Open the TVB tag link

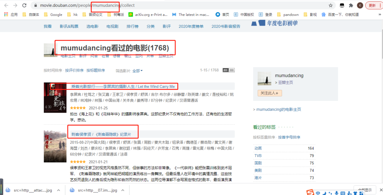(x=258, y=156)
